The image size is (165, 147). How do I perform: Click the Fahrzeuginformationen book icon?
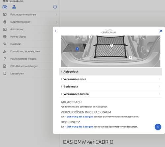[x=5, y=14]
